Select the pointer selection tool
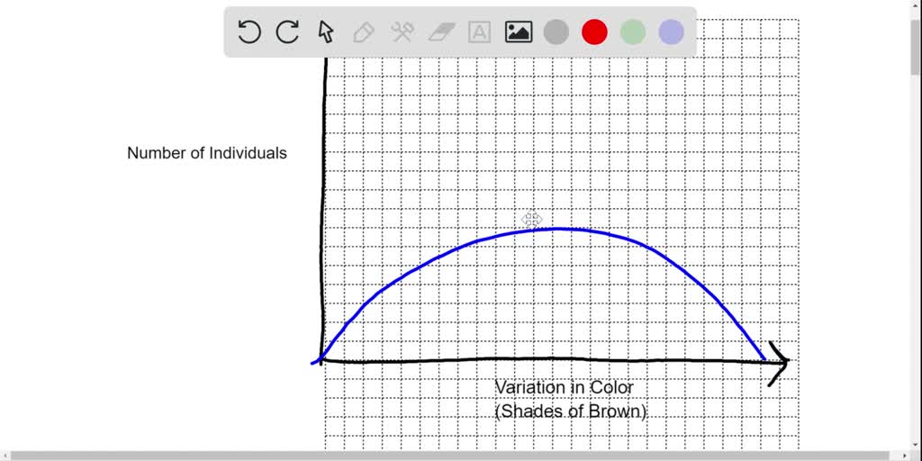Screen dimensions: 922x461 pyautogui.click(x=325, y=32)
